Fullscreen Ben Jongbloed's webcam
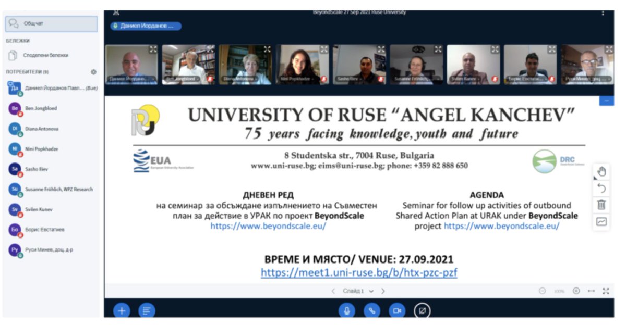This screenshot has width=626, height=326. click(210, 49)
